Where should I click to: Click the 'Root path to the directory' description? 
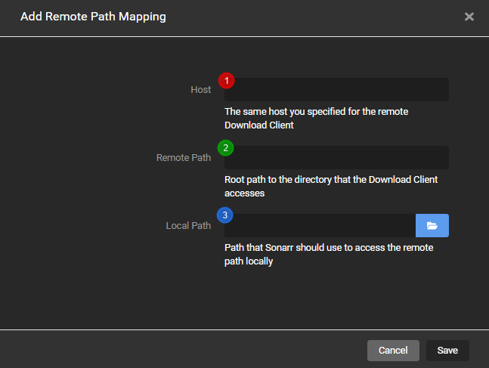coord(331,187)
